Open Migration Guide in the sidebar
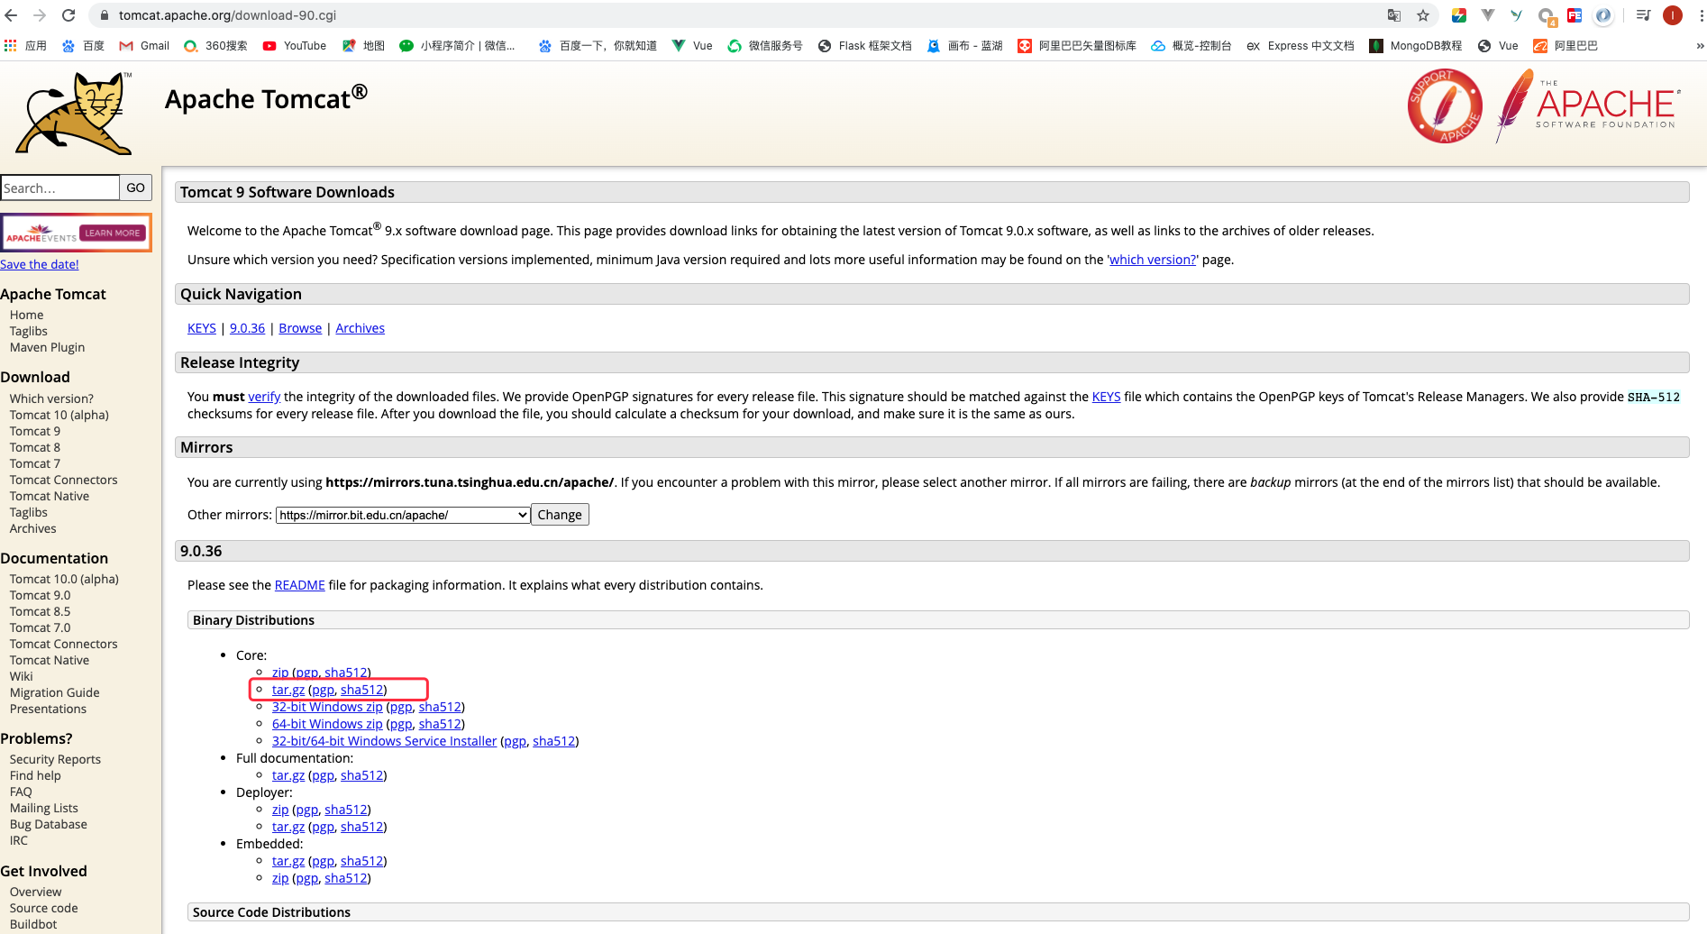Image resolution: width=1707 pixels, height=934 pixels. tap(54, 692)
